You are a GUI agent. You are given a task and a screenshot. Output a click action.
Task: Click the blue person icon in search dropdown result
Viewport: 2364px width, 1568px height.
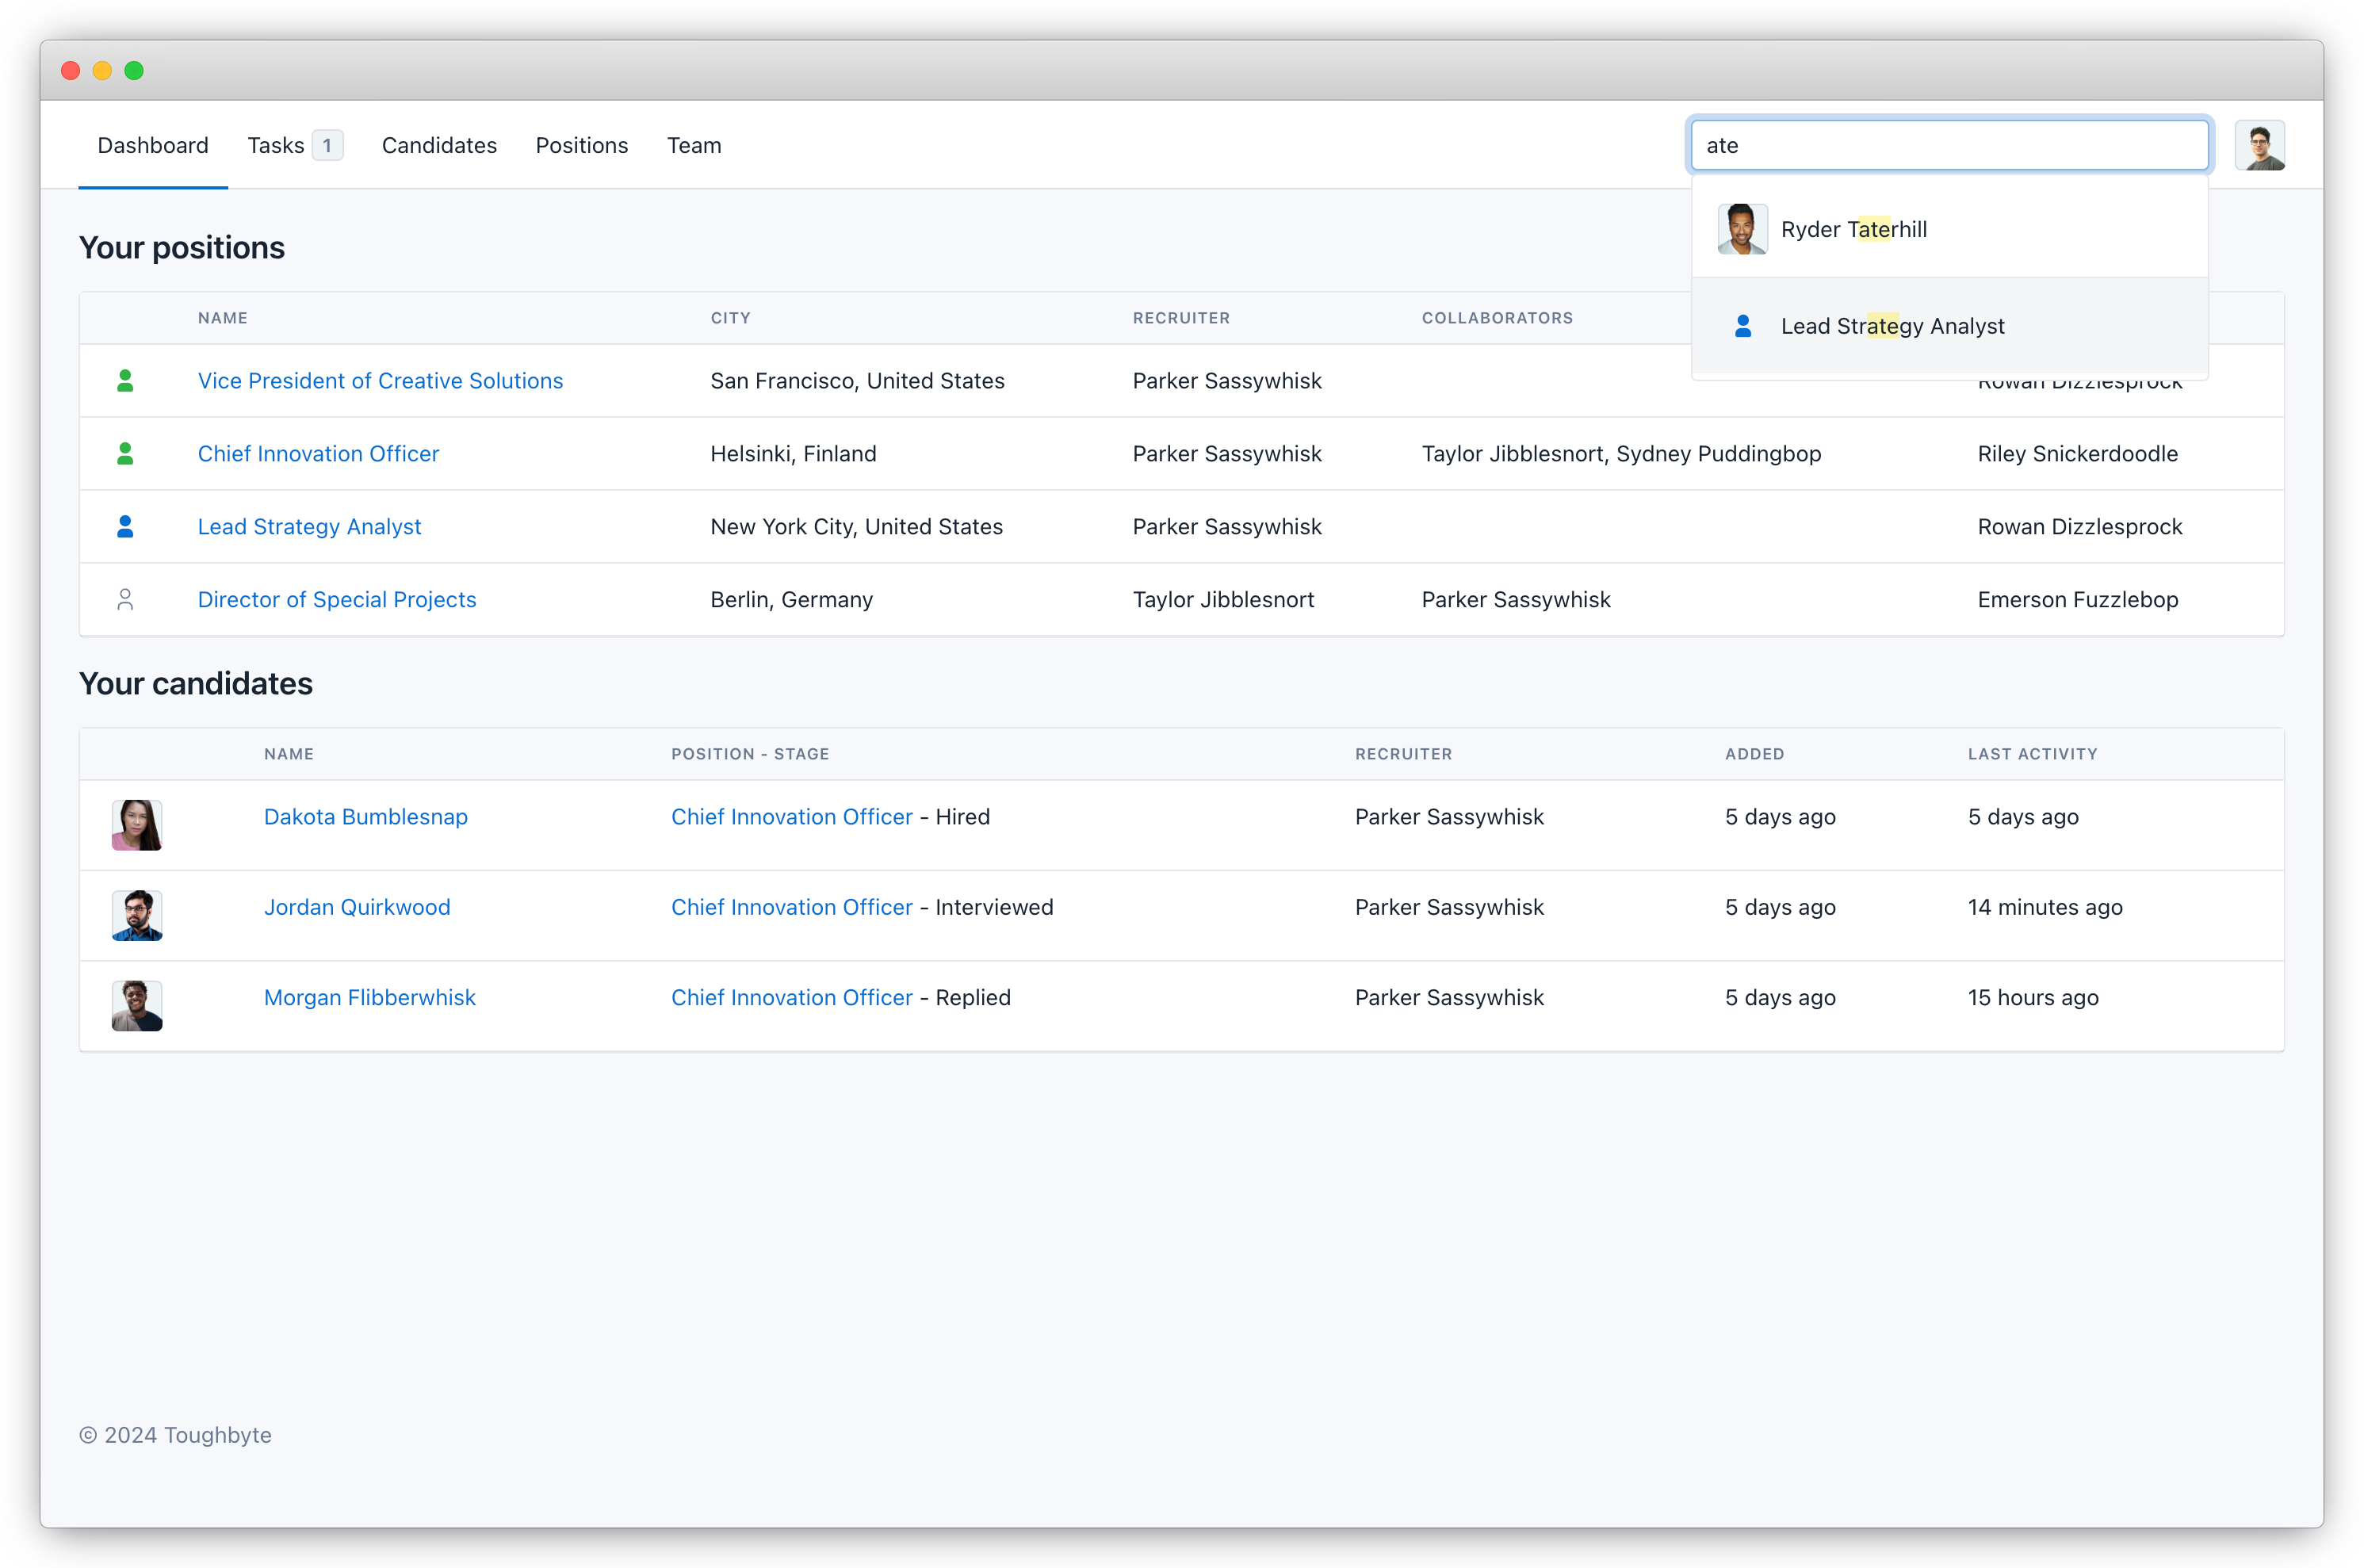pos(1743,326)
